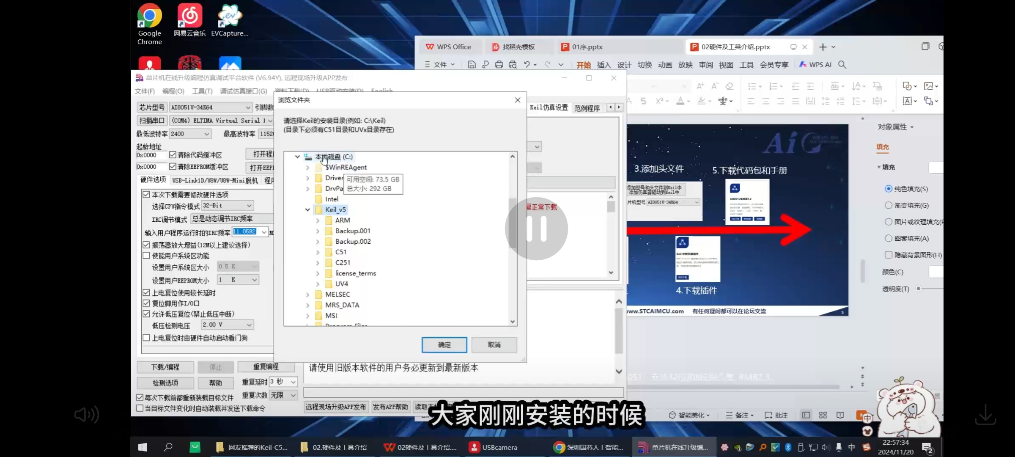Toggle 清除代码缓冲区 checkbox

[173, 155]
